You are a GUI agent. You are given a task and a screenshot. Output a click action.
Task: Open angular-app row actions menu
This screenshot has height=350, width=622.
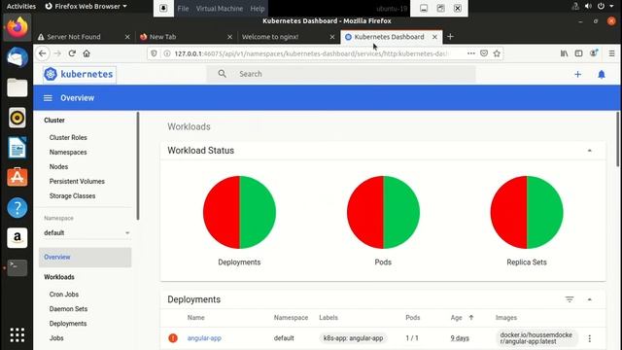point(590,338)
